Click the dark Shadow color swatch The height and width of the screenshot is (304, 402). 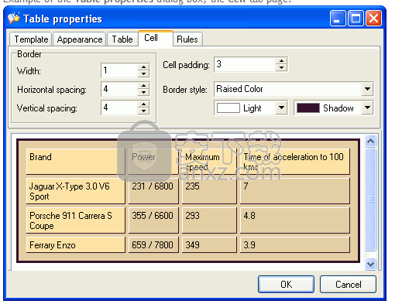[x=308, y=108]
